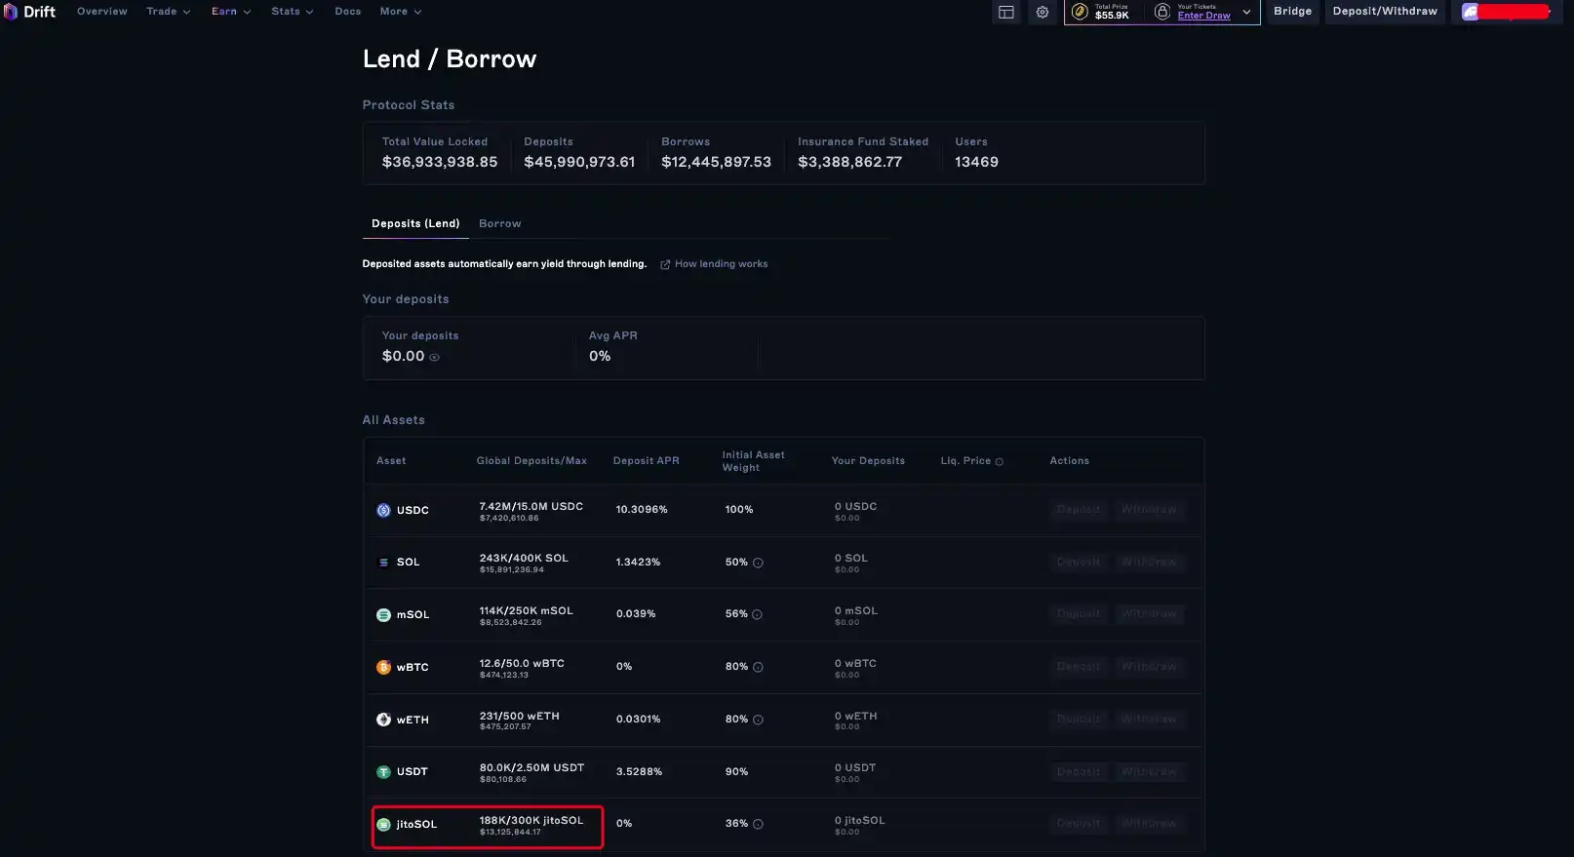Open the More dropdown menu
The height and width of the screenshot is (857, 1574).
(x=400, y=12)
